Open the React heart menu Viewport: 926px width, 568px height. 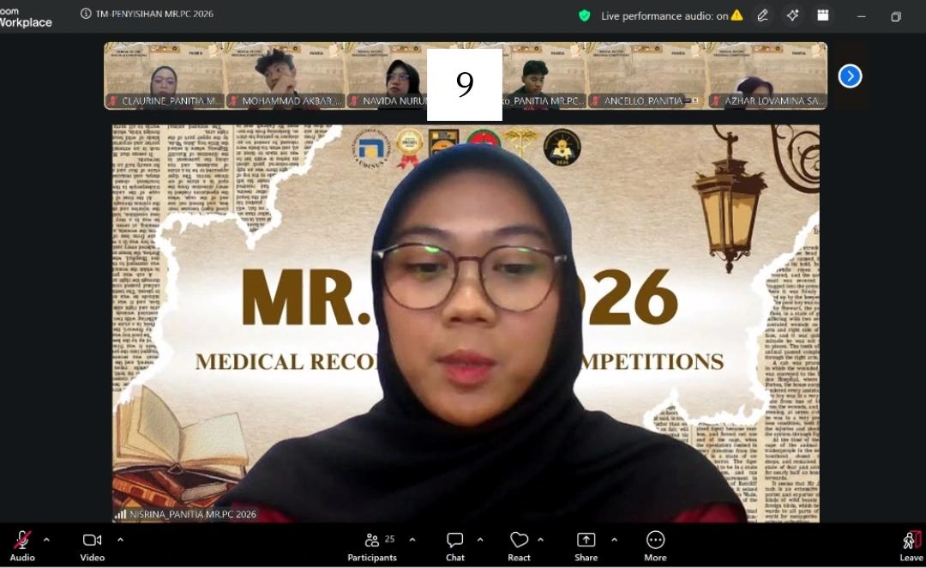click(519, 547)
